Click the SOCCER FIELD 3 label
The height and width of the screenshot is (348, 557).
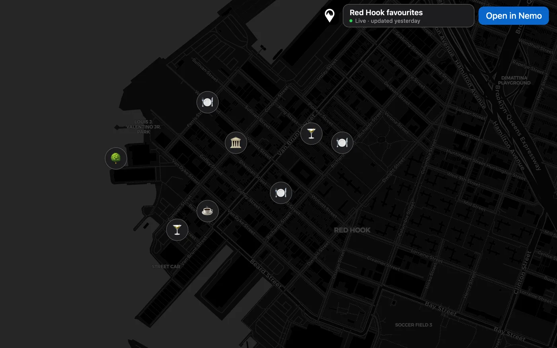point(413,325)
